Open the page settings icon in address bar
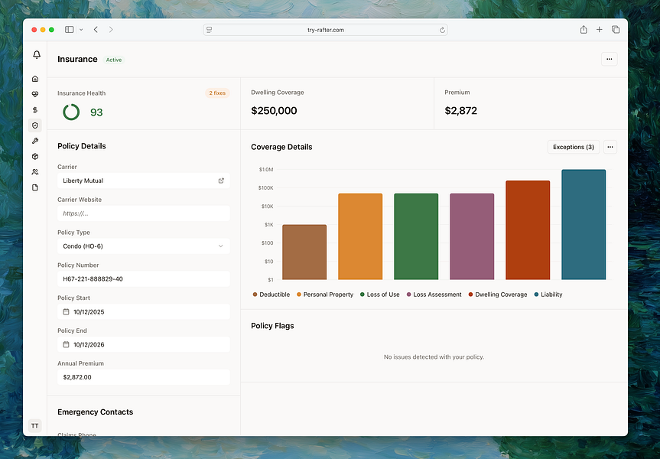Viewport: 660px width, 459px height. (x=210, y=30)
